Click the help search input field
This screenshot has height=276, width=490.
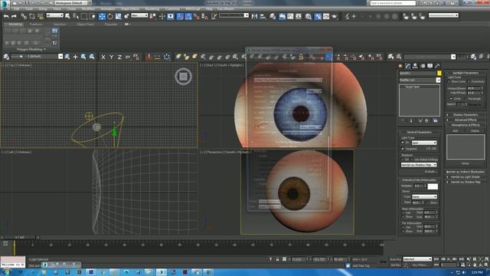pos(393,3)
